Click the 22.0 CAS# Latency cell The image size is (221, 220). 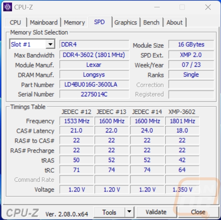tap(112, 131)
